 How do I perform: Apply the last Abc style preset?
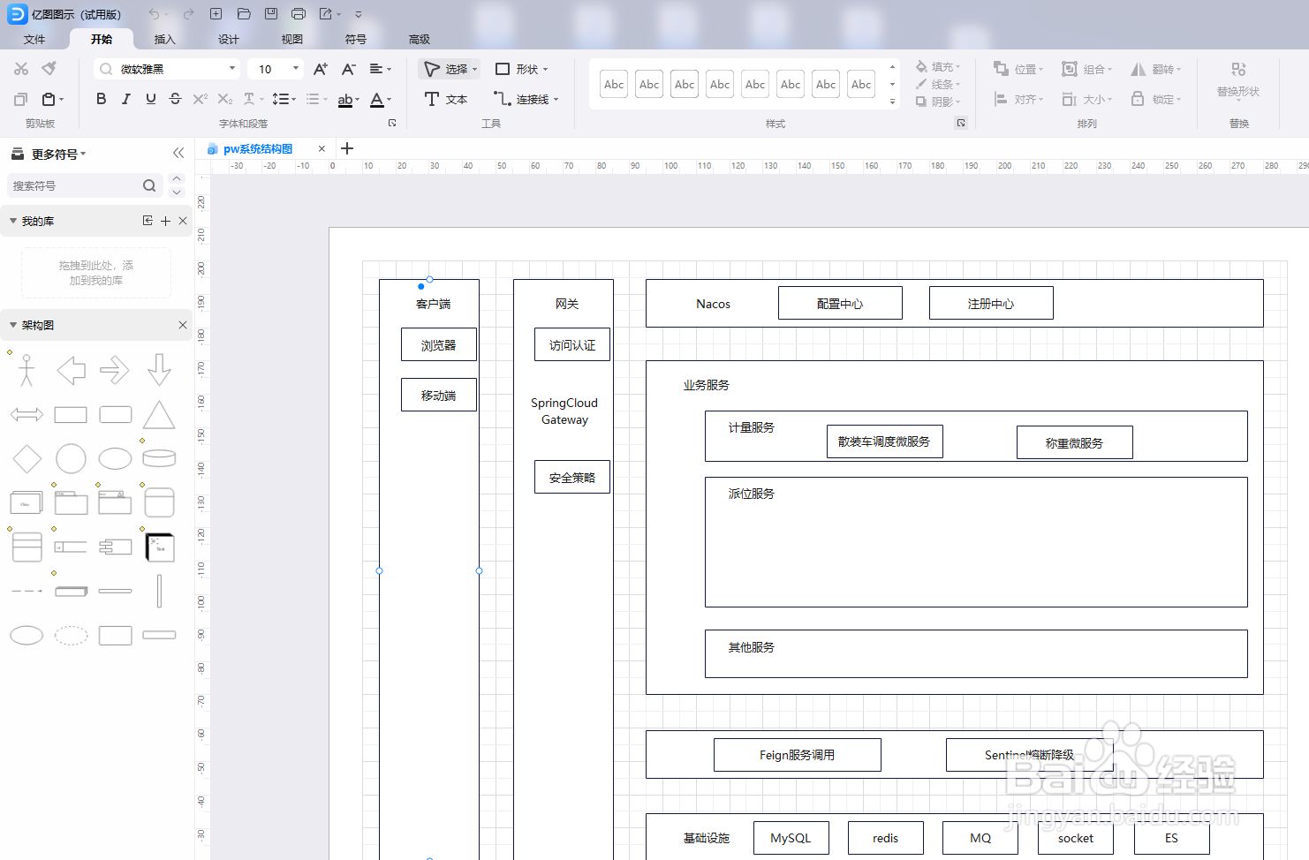point(861,84)
